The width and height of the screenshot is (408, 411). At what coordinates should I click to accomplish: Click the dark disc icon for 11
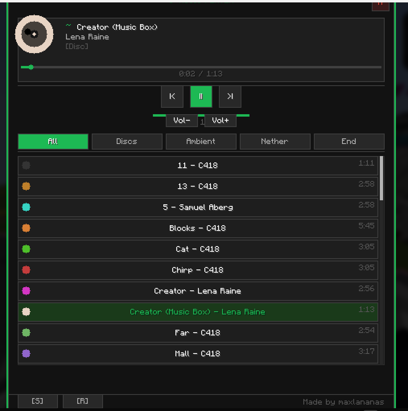[x=26, y=165]
